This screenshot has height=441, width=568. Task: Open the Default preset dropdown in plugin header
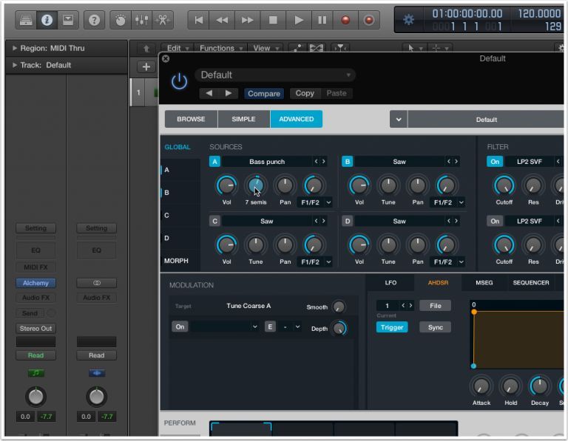pyautogui.click(x=275, y=75)
